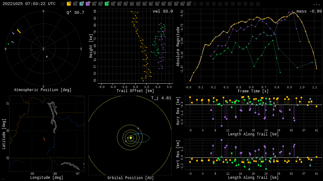
Task: Toggle the green station 07 indicator
Action: pyautogui.click(x=107, y=4)
